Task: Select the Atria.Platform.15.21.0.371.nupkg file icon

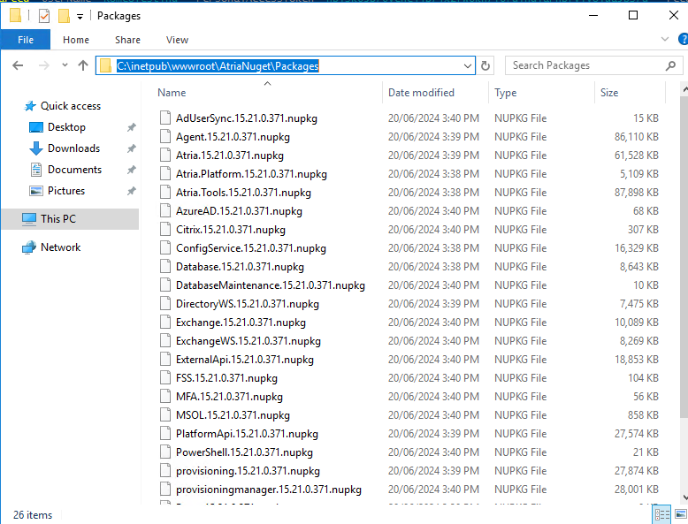Action: click(165, 174)
